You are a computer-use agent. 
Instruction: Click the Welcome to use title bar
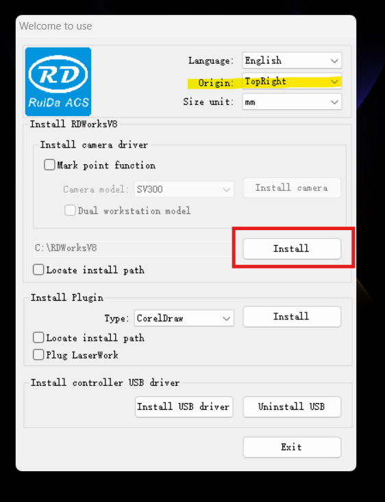point(186,26)
